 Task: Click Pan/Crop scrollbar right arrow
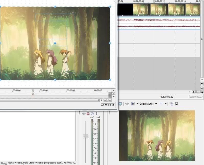(101, 100)
